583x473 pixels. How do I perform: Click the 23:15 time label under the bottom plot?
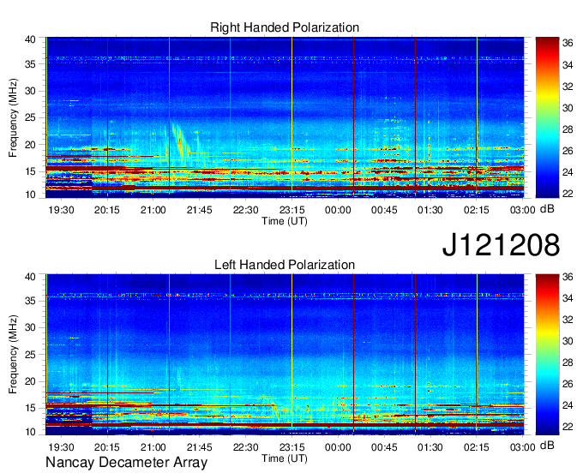click(291, 447)
